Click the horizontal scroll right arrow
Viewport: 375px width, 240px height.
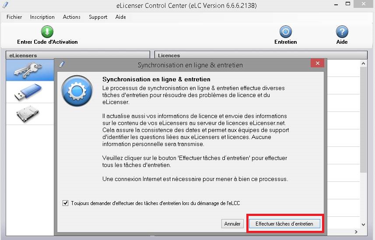(356, 232)
